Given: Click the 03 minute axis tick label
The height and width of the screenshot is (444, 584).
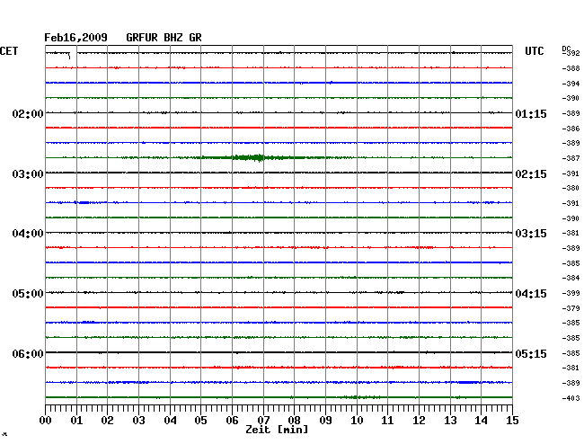Looking at the screenshot, I should [x=138, y=421].
